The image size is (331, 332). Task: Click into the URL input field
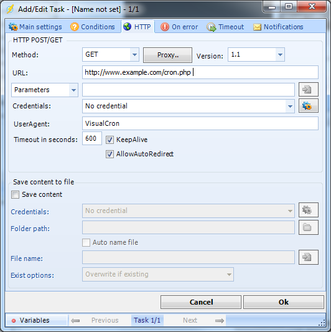click(200, 72)
